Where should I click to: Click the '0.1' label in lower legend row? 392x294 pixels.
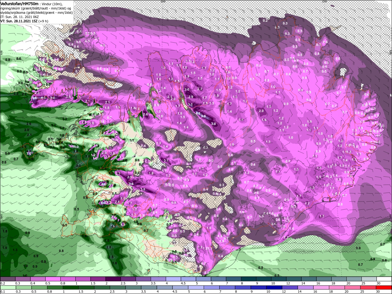(x=3, y=292)
